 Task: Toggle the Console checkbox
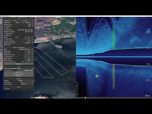tap(5, 89)
